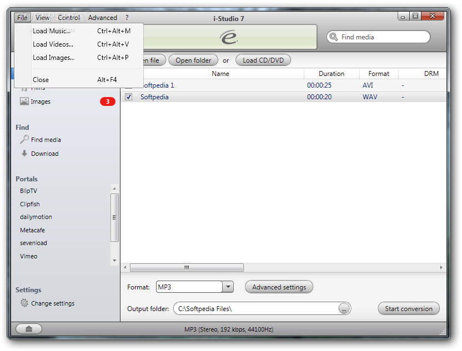The height and width of the screenshot is (351, 462).
Task: Click the AVI format cell
Action: pos(368,85)
